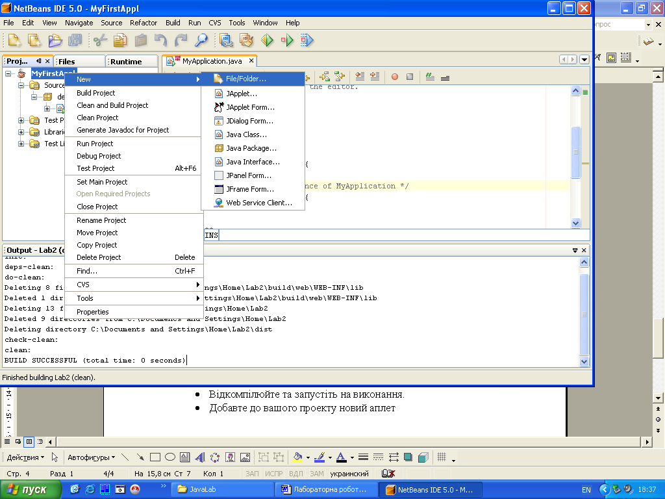
Task: Click the Output panel scroll down arrow
Action: 584,361
